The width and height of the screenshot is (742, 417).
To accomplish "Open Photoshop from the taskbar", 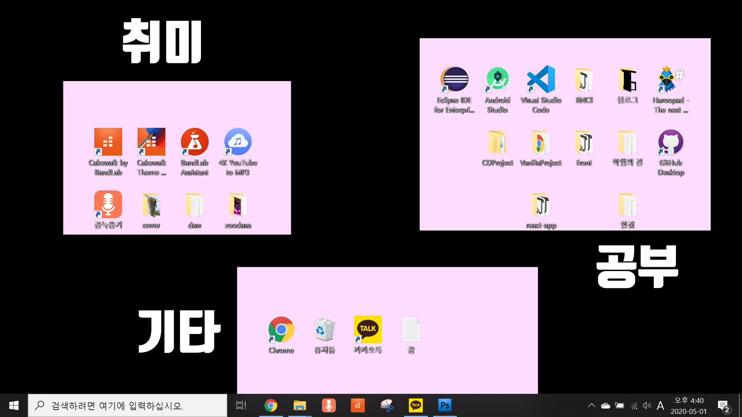I will coord(445,405).
